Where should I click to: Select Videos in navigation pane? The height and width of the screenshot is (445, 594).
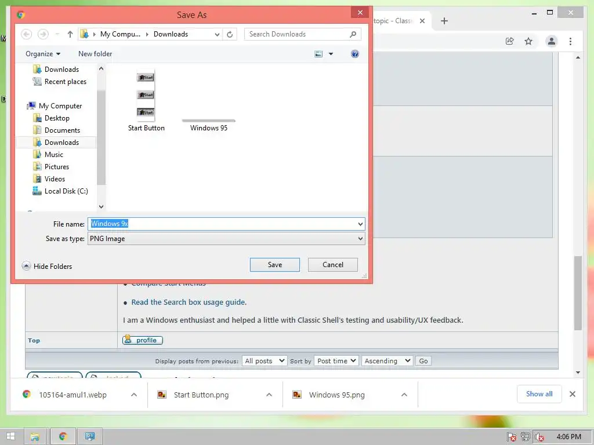point(49,178)
